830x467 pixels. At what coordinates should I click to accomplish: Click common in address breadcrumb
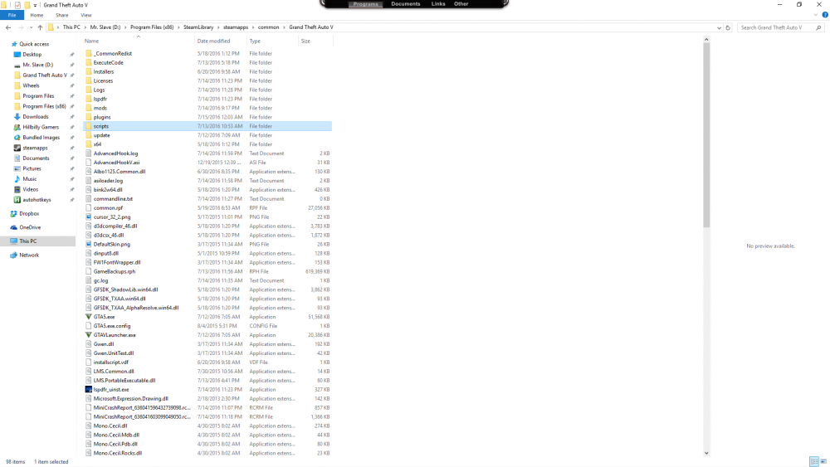[x=268, y=27]
